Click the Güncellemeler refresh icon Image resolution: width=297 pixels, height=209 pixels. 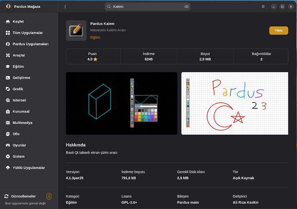coord(6,197)
